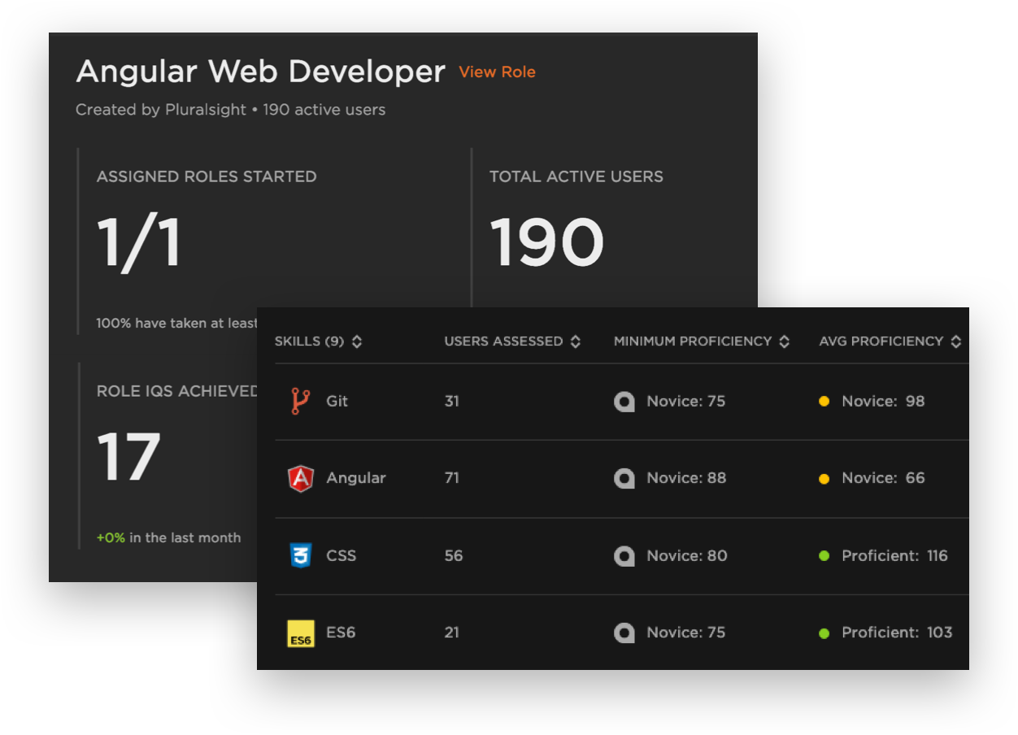Click Novice: 88 minimum proficiency value
The height and width of the screenshot is (735, 1018).
686,478
